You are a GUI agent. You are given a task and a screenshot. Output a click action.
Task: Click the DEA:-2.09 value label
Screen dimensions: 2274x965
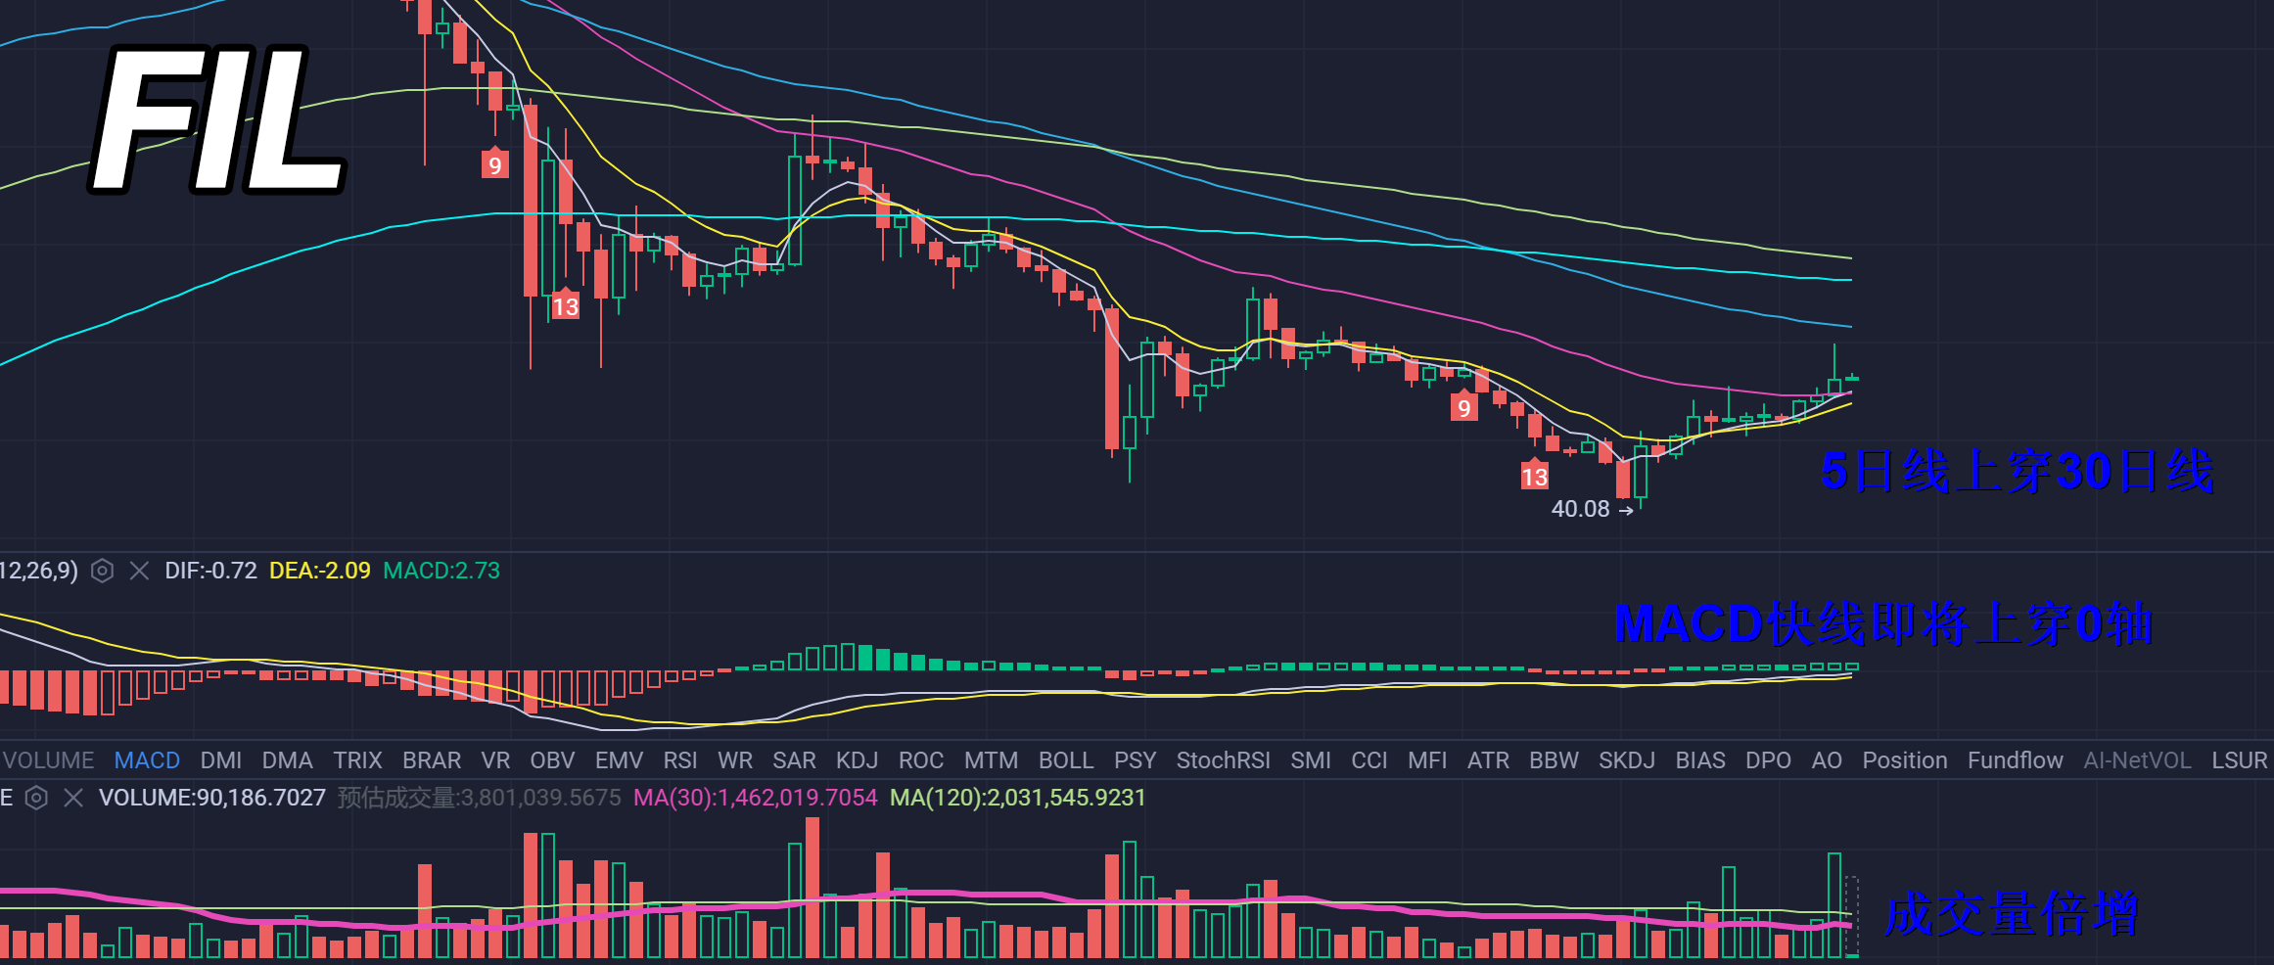click(x=320, y=571)
